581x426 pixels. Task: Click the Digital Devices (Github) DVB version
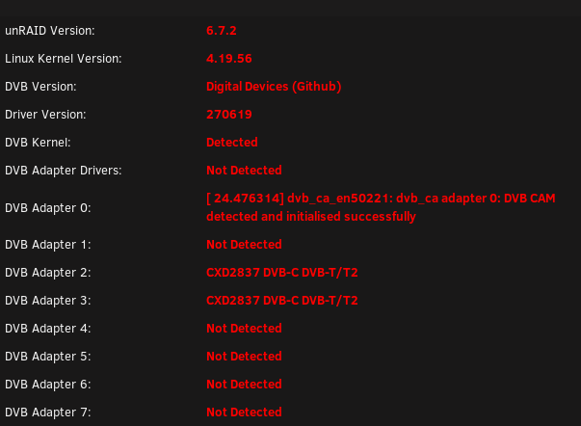coord(274,87)
